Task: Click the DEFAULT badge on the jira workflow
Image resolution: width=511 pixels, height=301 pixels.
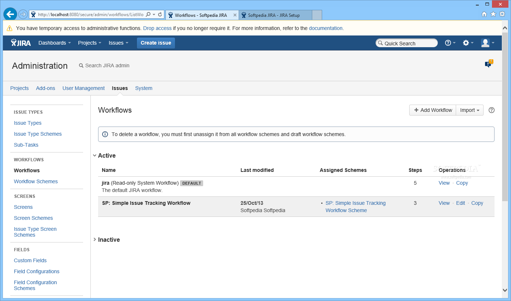Action: coord(192,183)
